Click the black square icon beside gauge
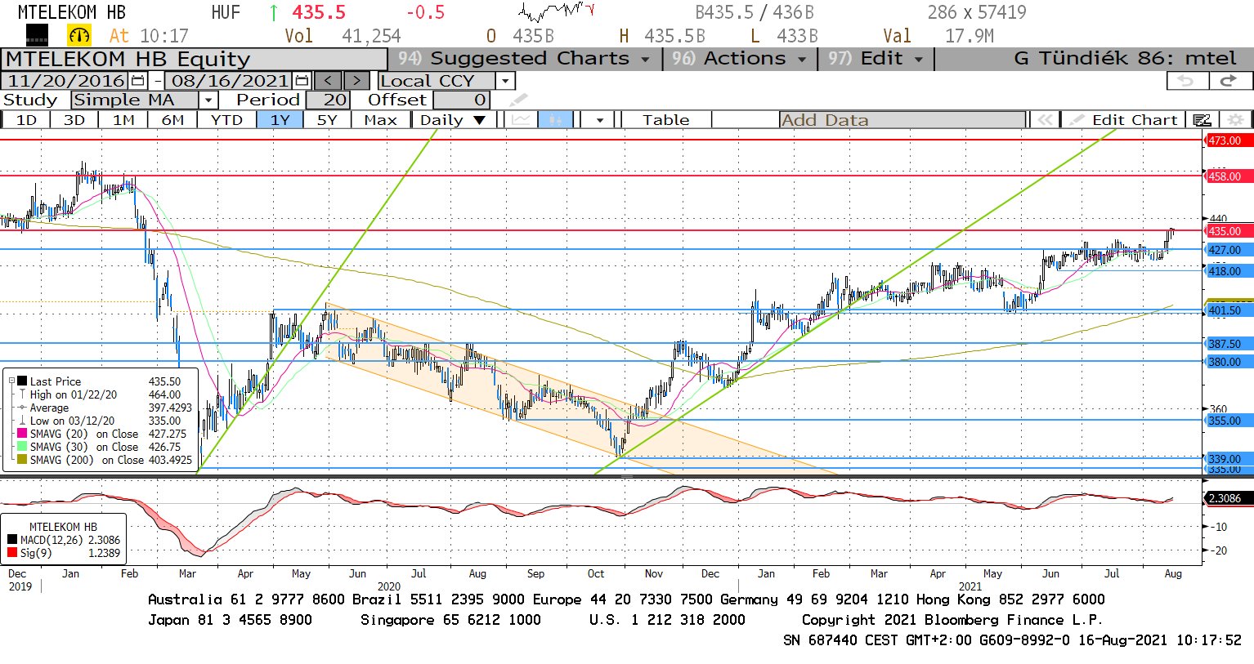The height and width of the screenshot is (664, 1254). pos(37,35)
